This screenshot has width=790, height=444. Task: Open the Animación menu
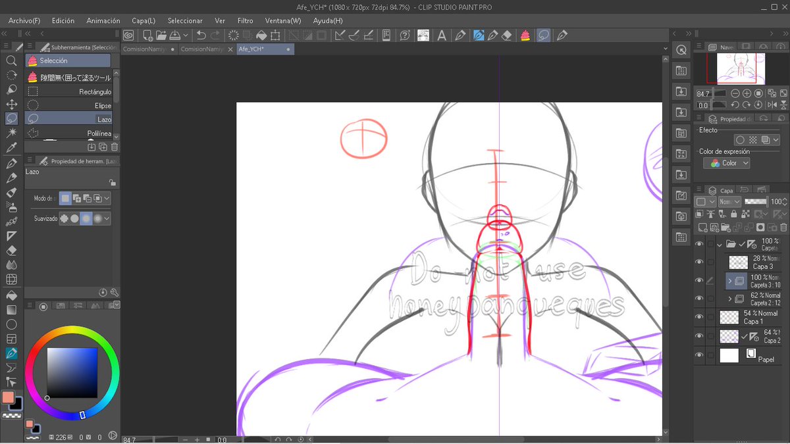pyautogui.click(x=103, y=20)
